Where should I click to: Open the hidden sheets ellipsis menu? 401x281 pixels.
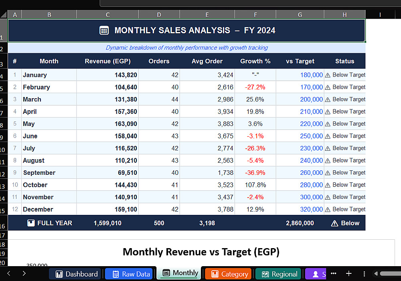(x=333, y=274)
